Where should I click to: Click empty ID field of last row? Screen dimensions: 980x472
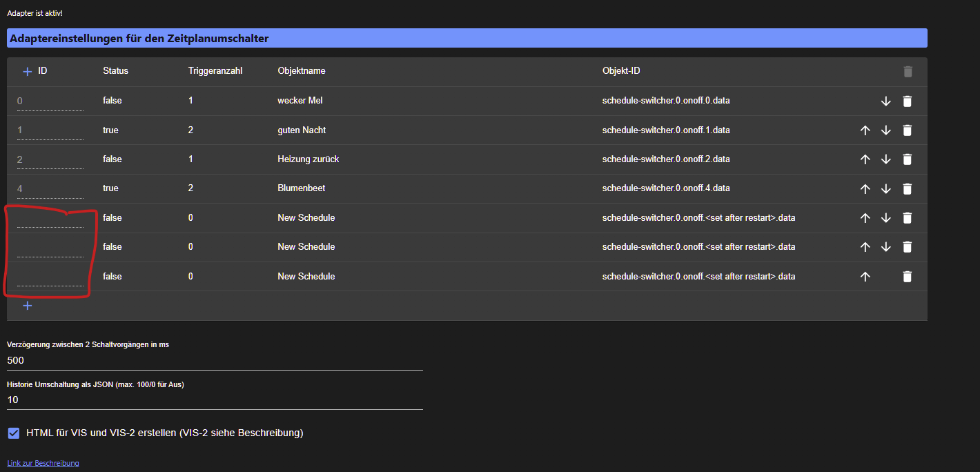[x=50, y=277]
